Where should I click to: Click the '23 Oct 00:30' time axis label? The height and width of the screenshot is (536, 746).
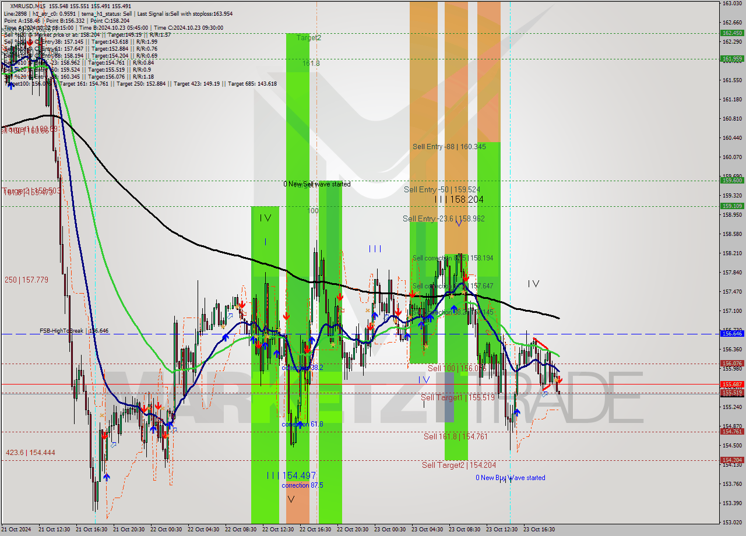(390, 530)
